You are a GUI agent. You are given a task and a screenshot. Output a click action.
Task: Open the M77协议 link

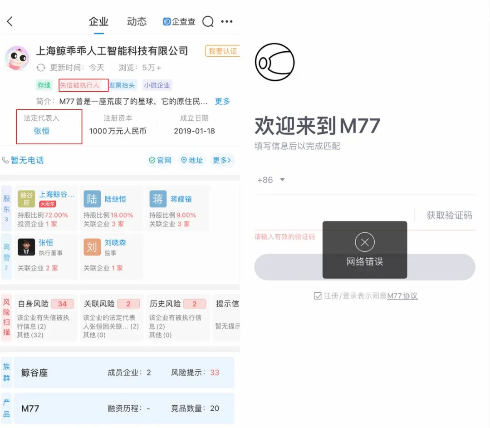(402, 296)
